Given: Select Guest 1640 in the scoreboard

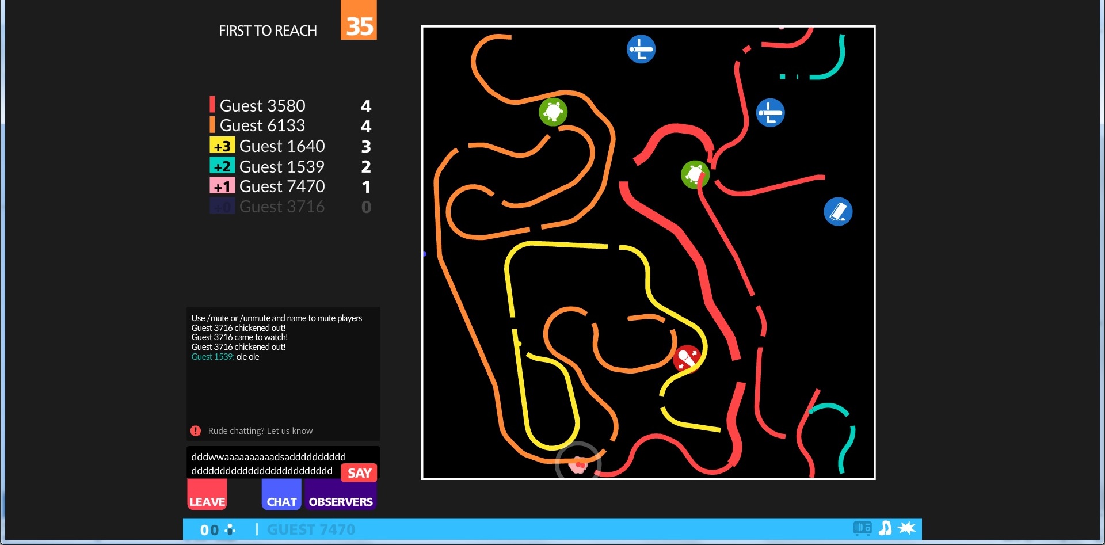Looking at the screenshot, I should click(282, 146).
